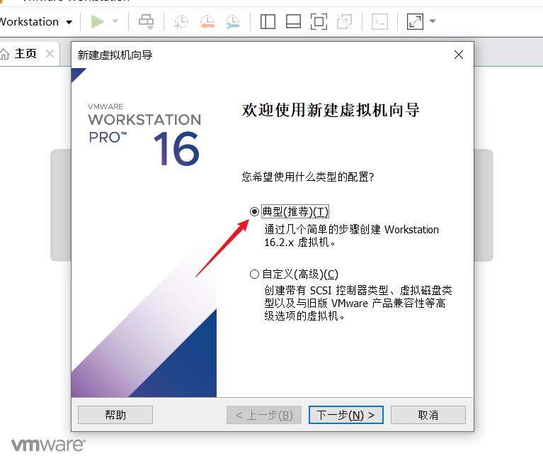
Task: Toggle the library sidebar view icon
Action: coord(268,21)
